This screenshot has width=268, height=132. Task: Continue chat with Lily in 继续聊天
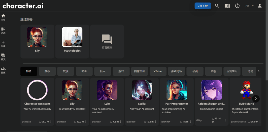click(37, 41)
